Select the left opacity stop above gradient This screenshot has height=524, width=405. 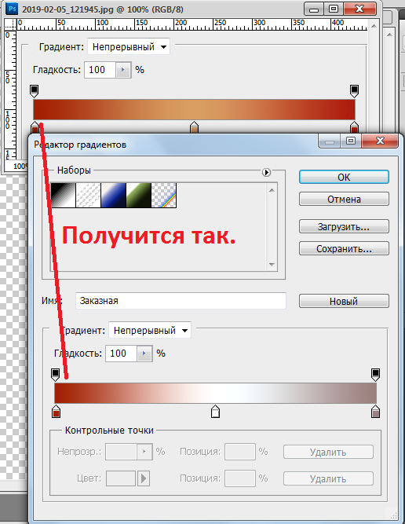56,375
